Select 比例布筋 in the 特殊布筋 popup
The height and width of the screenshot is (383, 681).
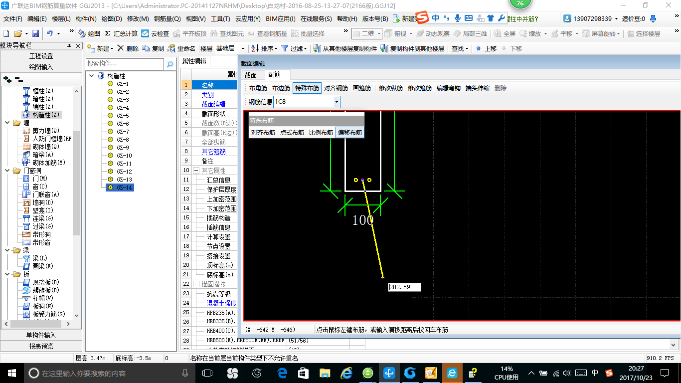pos(321,133)
